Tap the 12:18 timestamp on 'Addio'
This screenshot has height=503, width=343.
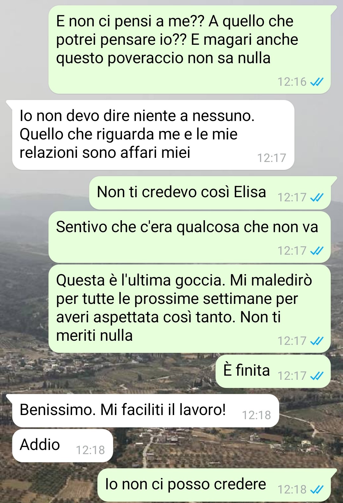91,450
